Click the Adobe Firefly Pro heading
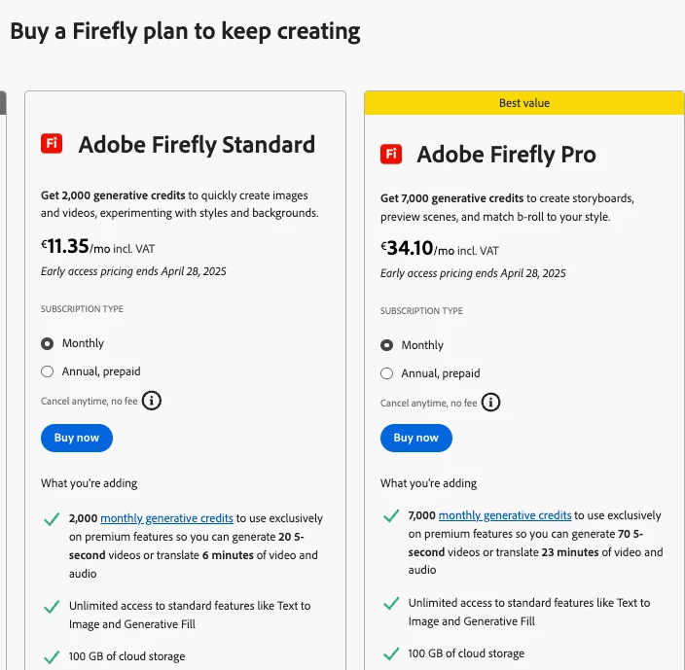 [x=506, y=155]
